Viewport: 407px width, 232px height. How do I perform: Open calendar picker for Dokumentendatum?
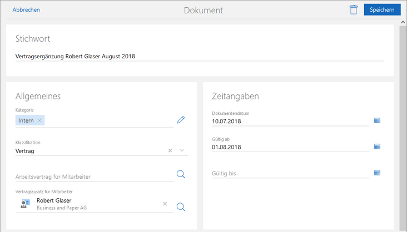(377, 120)
